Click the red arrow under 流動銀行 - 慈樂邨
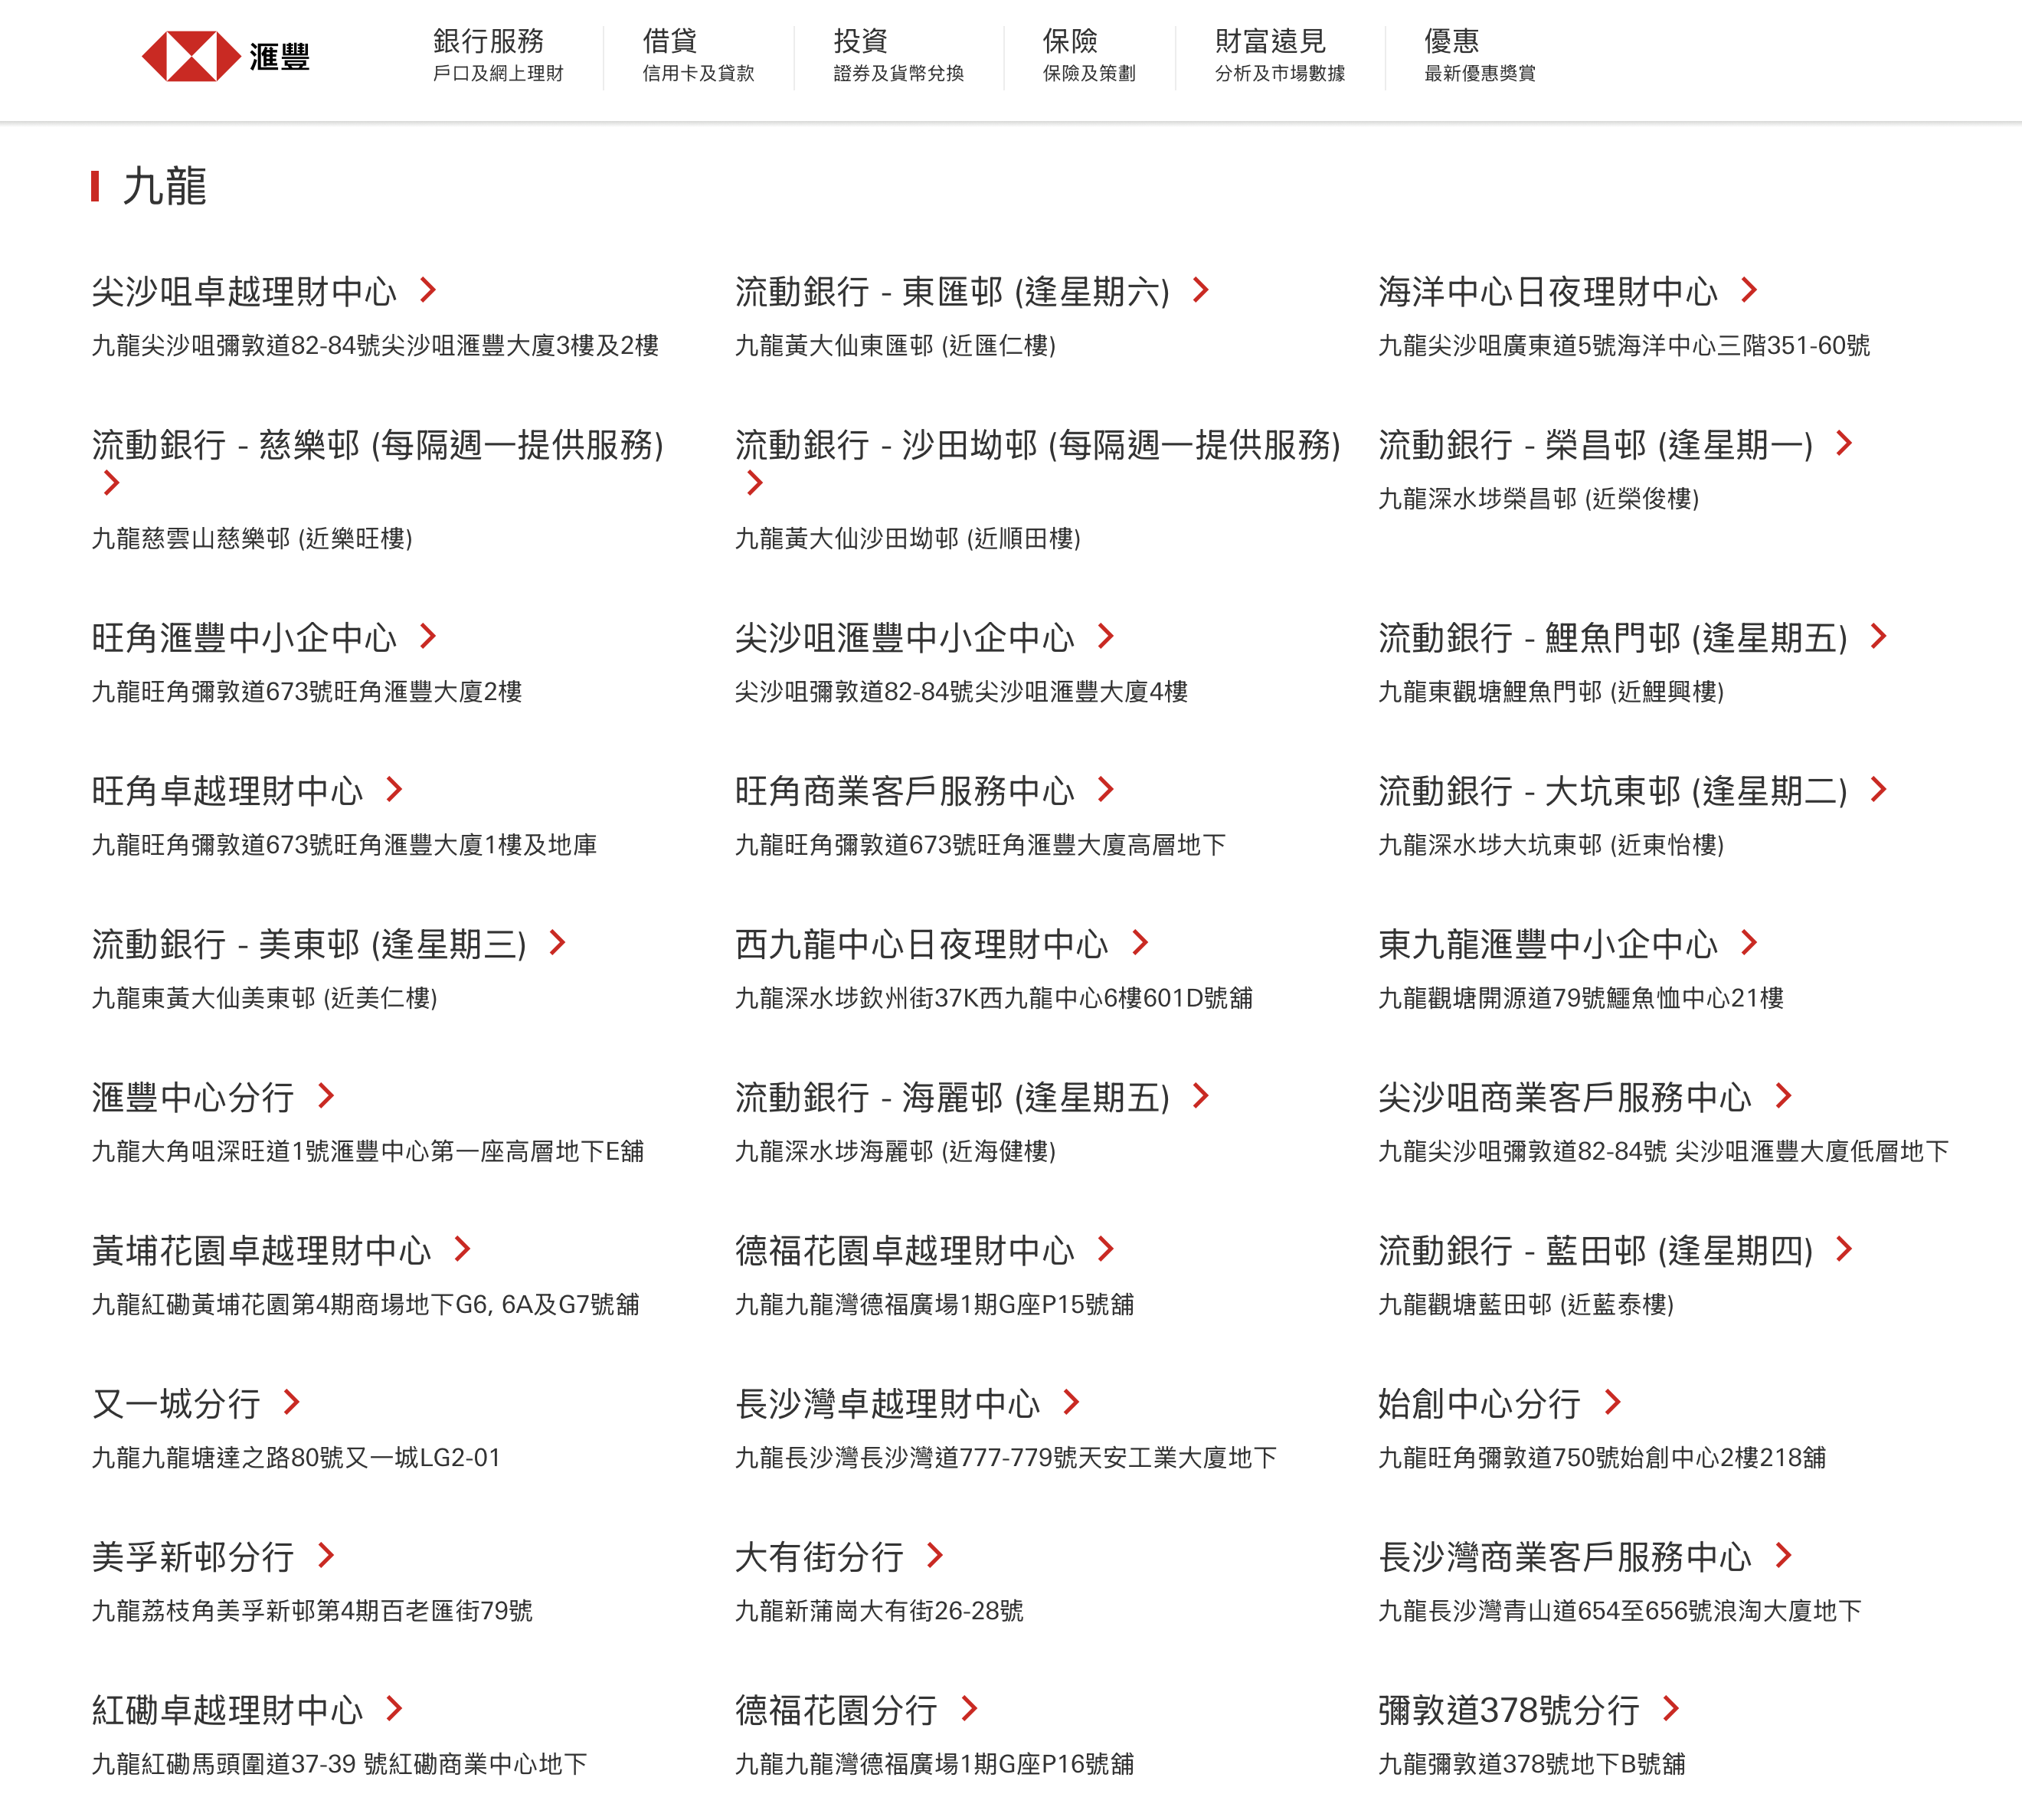The height and width of the screenshot is (1820, 2022). pos(112,483)
